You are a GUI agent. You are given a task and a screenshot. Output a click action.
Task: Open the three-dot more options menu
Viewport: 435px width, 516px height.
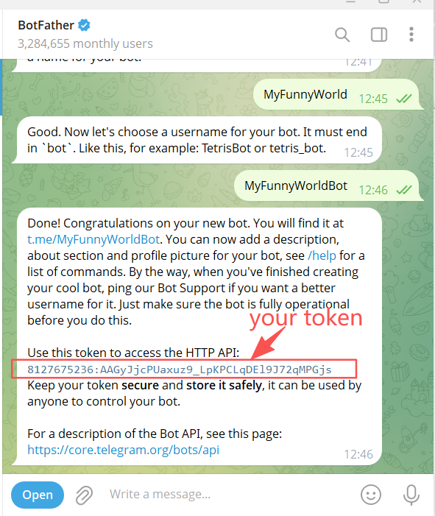[411, 34]
